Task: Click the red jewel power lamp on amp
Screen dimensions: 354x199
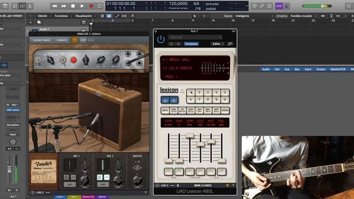Action: 74,60
